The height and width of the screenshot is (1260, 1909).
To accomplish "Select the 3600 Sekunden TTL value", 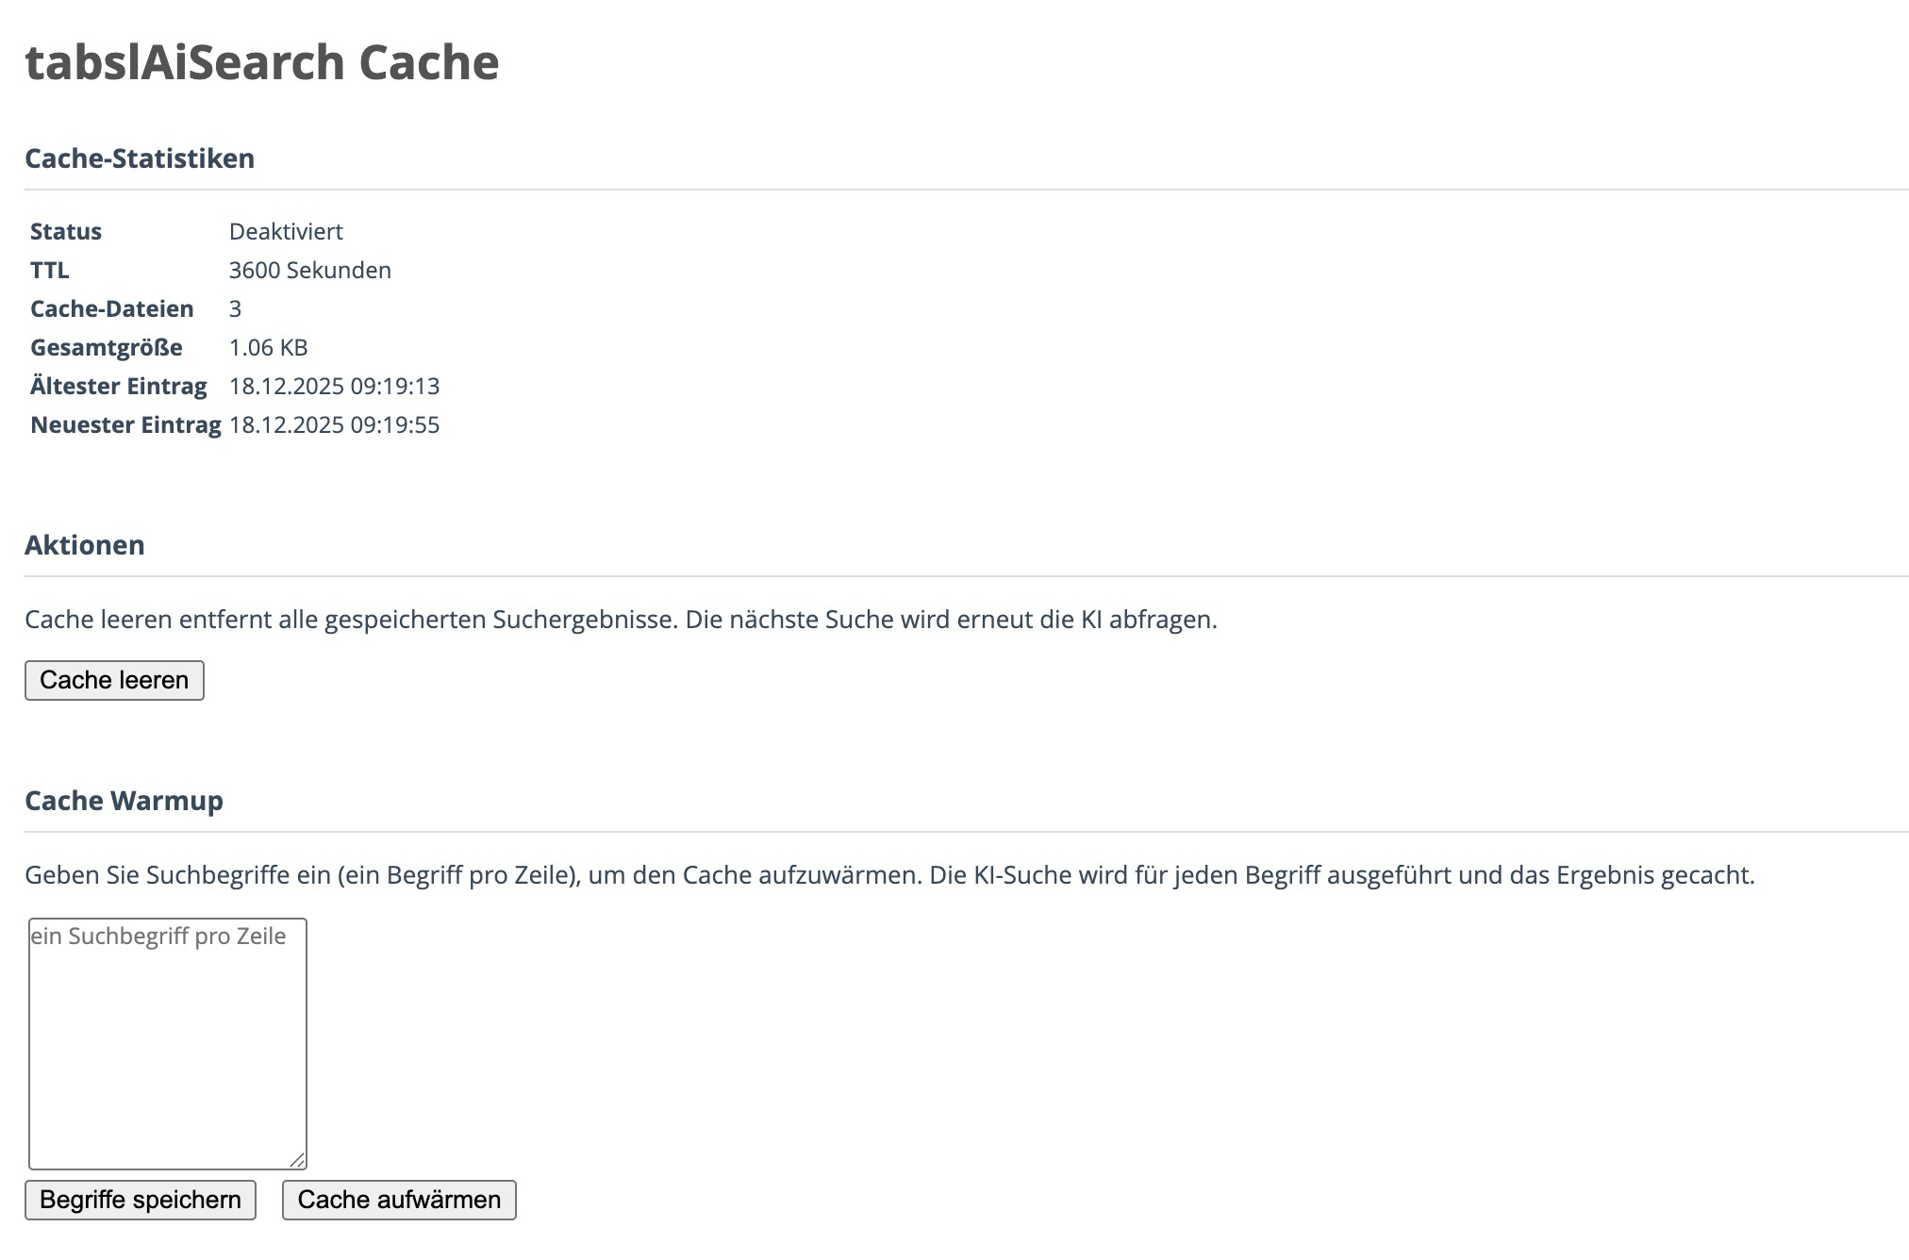I will pos(309,271).
